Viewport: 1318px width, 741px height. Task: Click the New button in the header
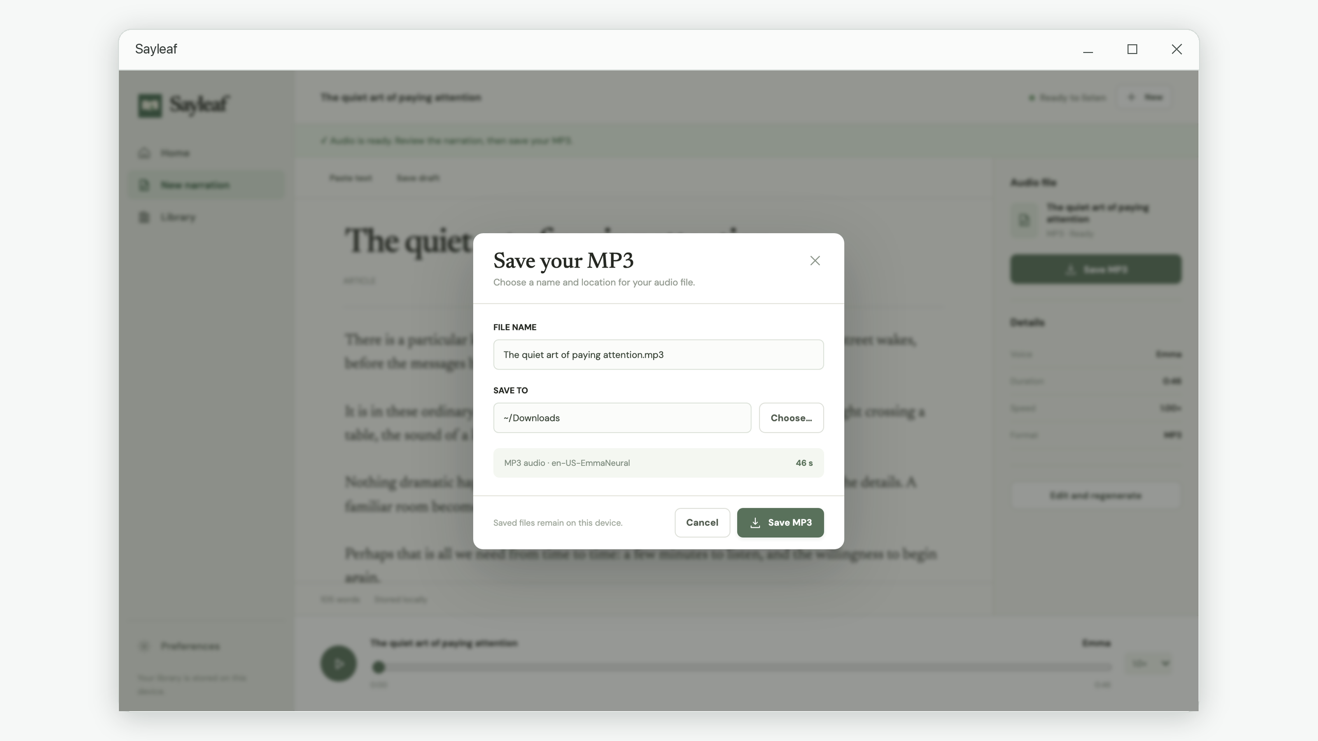(1145, 97)
